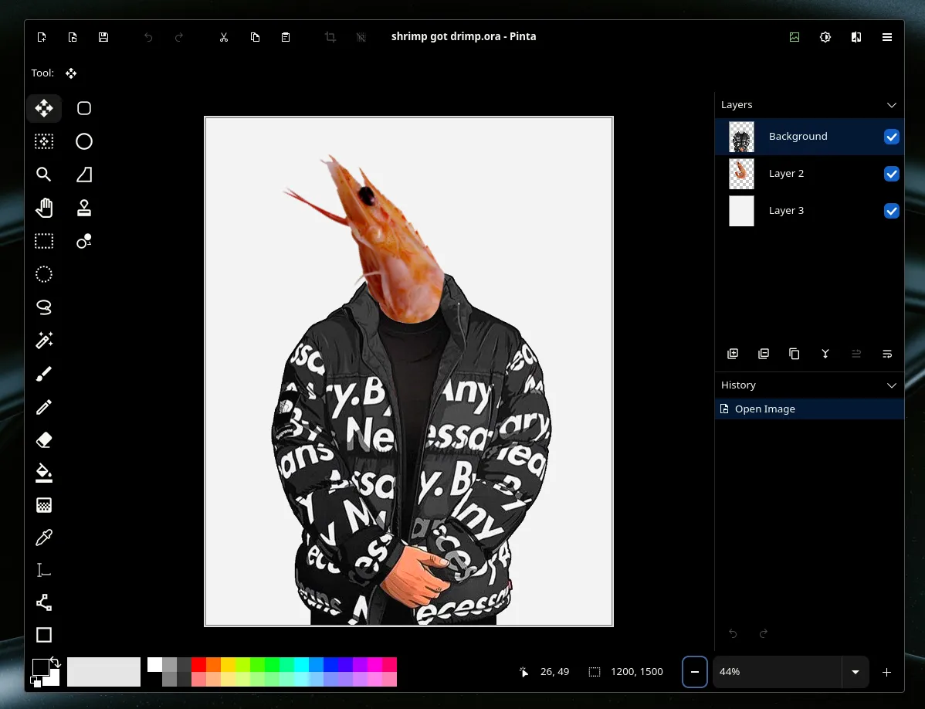Select the Zoom magnifier tool
Image resolution: width=925 pixels, height=709 pixels.
pyautogui.click(x=44, y=175)
